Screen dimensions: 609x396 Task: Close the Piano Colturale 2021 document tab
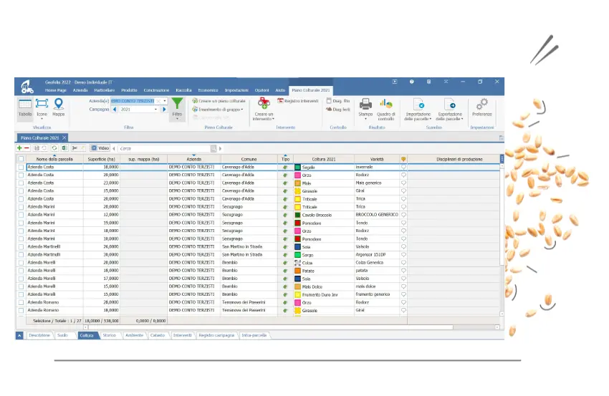coord(64,137)
